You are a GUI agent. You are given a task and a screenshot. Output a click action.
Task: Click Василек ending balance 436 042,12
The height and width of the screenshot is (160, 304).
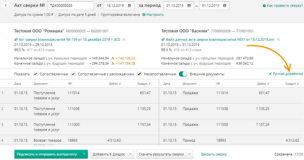pyautogui.click(x=245, y=63)
